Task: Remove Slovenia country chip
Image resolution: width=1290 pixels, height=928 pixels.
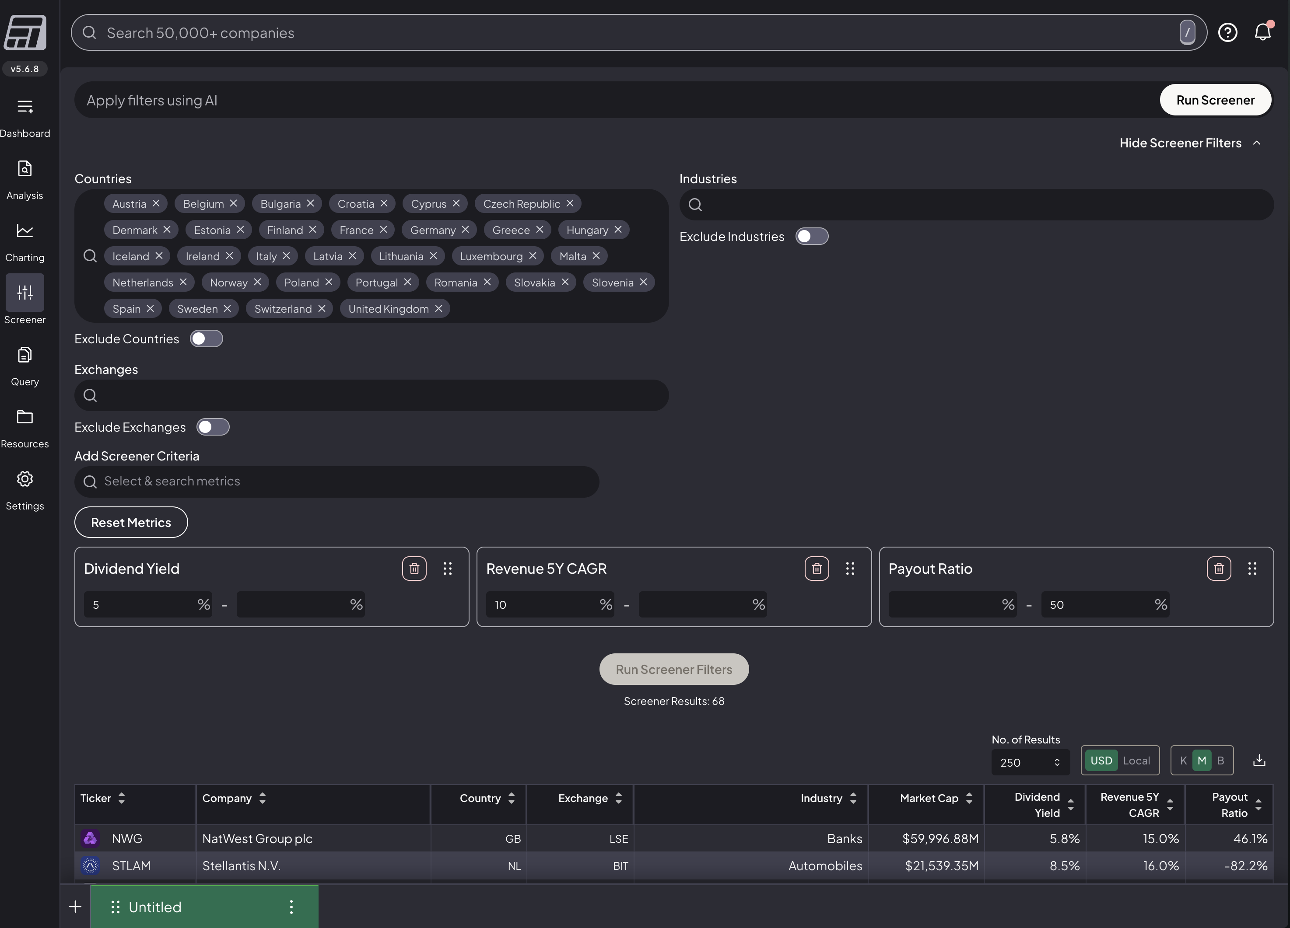Action: pyautogui.click(x=643, y=282)
